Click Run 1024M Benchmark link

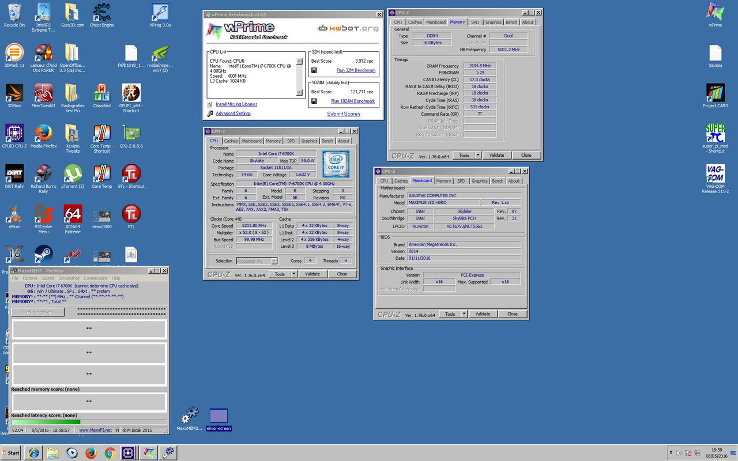pyautogui.click(x=353, y=101)
